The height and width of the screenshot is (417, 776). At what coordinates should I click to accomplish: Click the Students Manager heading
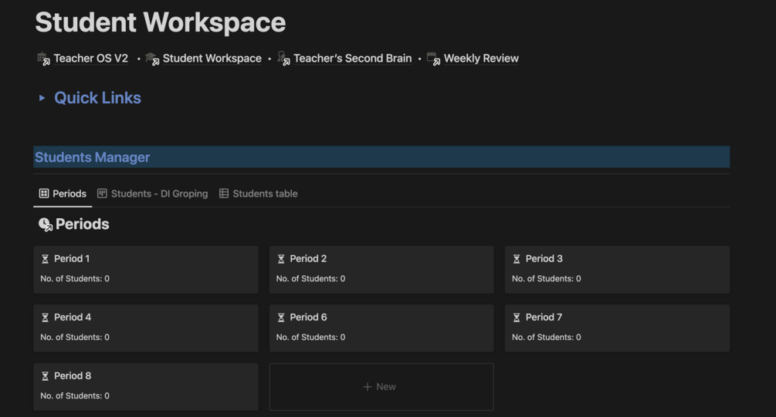click(x=93, y=157)
